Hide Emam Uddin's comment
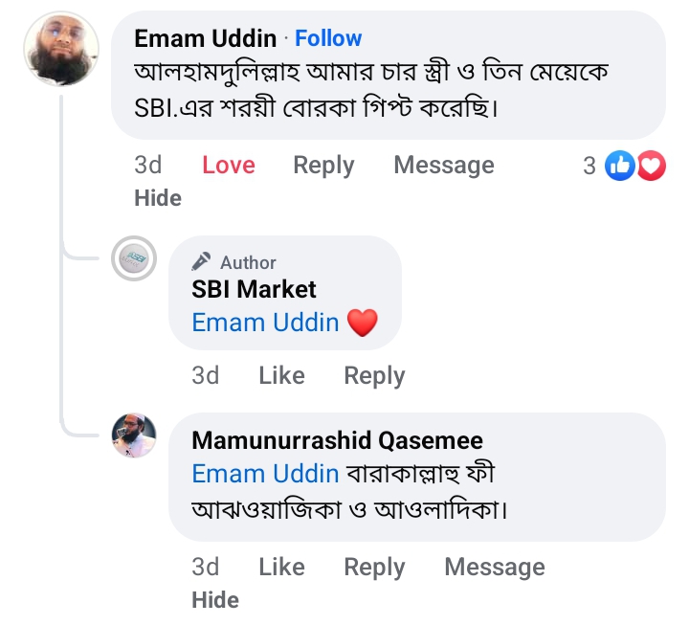 (158, 198)
